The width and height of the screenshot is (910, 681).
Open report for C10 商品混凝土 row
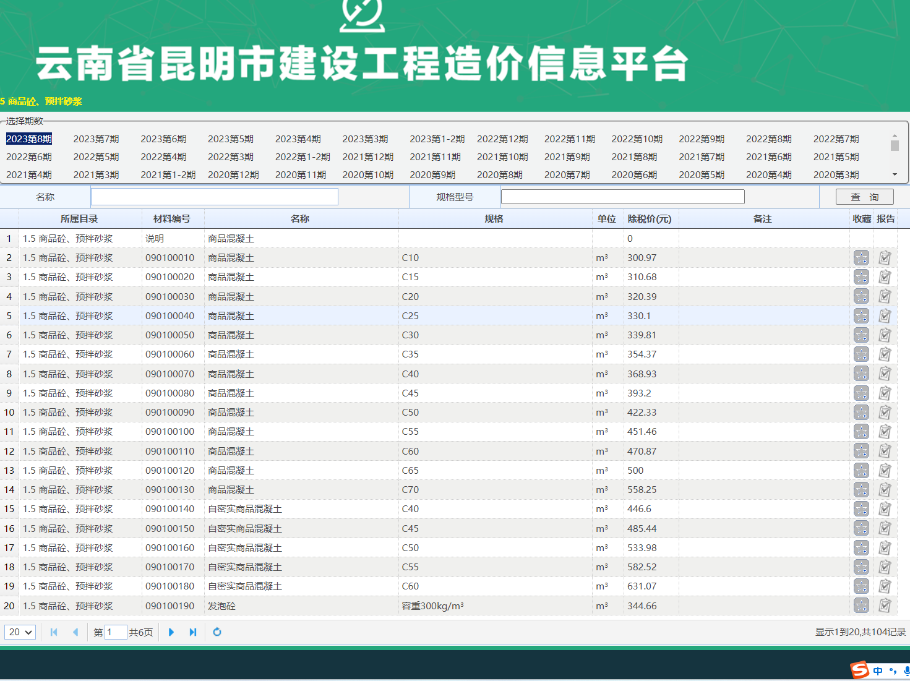[885, 258]
